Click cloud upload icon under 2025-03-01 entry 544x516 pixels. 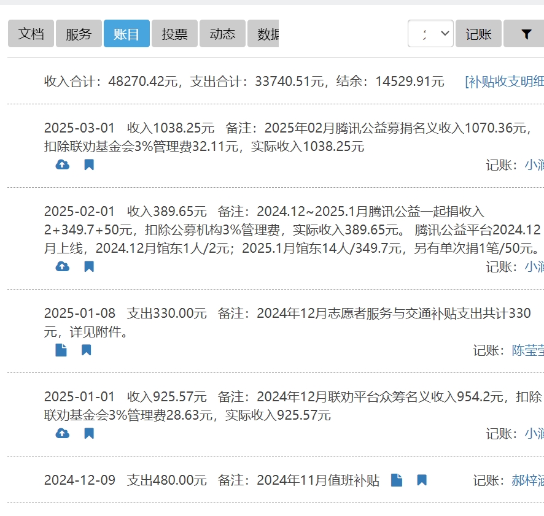(x=62, y=164)
